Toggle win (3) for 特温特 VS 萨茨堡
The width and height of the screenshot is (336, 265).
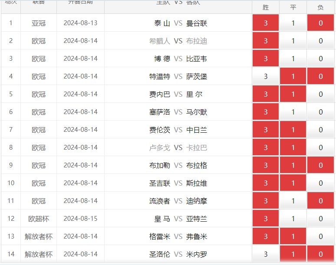266,76
